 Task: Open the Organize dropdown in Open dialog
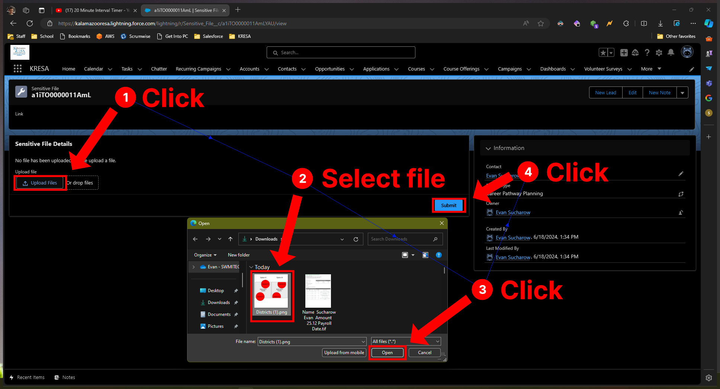click(205, 255)
